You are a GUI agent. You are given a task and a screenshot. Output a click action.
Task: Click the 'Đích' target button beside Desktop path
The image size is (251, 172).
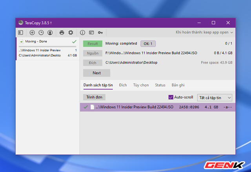(93, 63)
